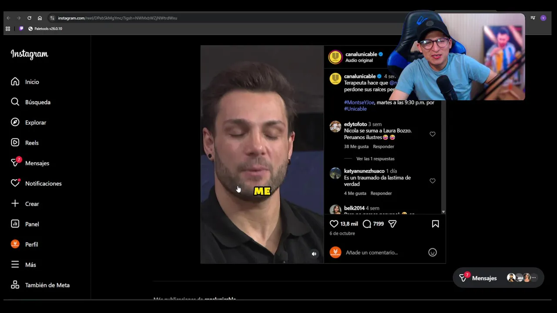Image resolution: width=557 pixels, height=313 pixels.
Task: Click the comments panel scrollbar down arrow
Action: click(x=443, y=212)
